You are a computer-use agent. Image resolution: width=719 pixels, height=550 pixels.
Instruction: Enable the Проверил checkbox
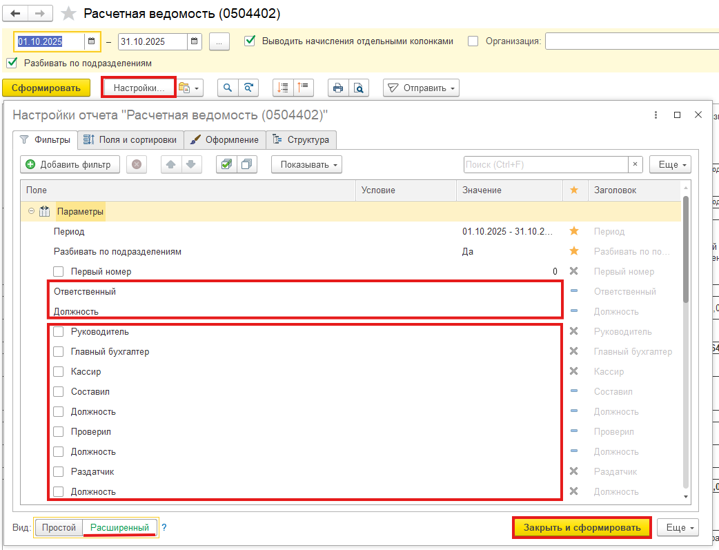pyautogui.click(x=58, y=432)
